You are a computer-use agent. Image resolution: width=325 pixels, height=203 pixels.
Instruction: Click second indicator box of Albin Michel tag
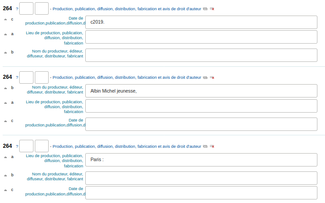42,77
